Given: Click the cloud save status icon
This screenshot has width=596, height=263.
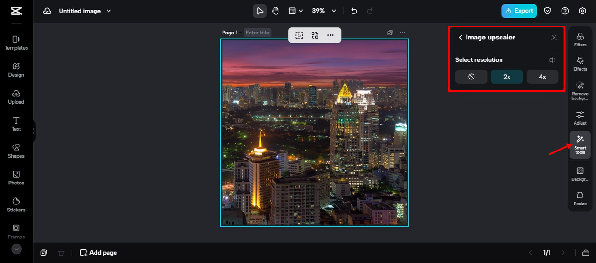Looking at the screenshot, I should [47, 11].
